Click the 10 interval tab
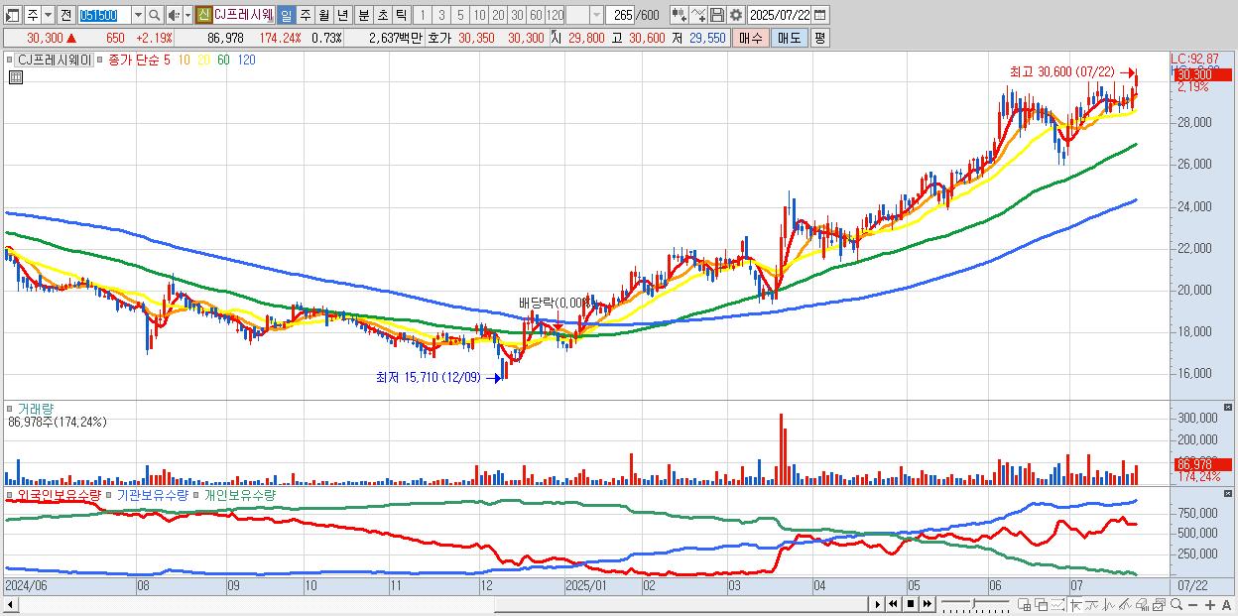 (479, 16)
